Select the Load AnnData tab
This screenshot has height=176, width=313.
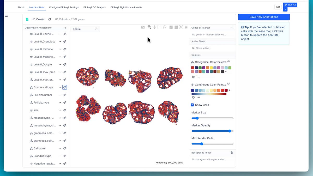[37, 7]
